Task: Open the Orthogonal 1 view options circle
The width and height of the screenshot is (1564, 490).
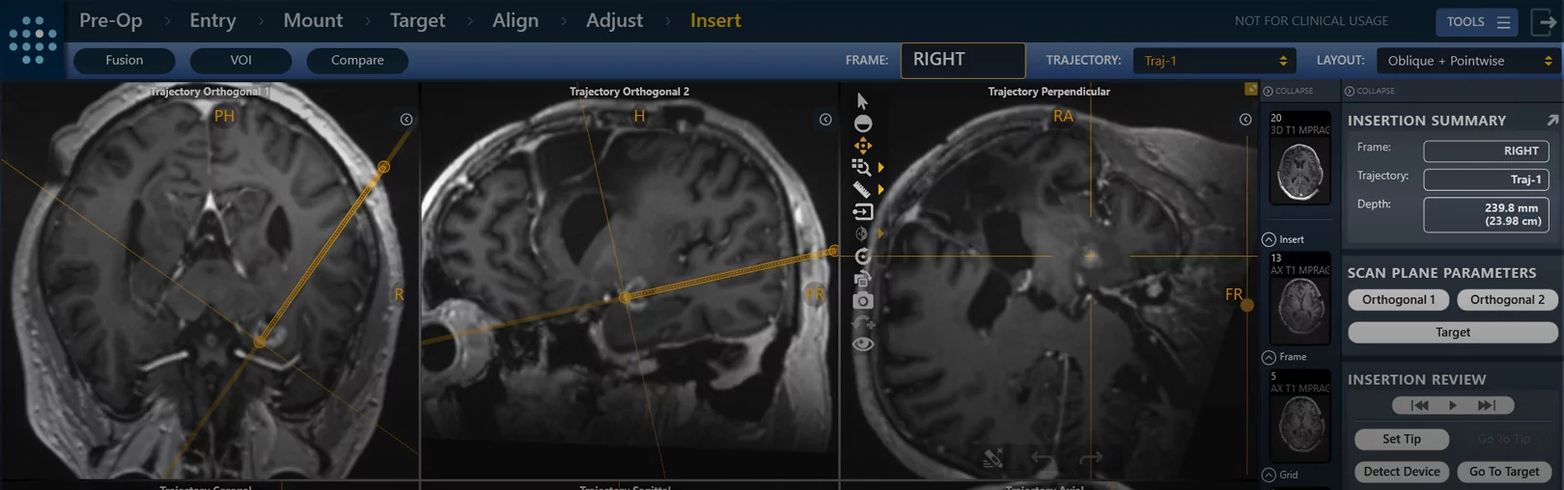Action: click(x=406, y=120)
